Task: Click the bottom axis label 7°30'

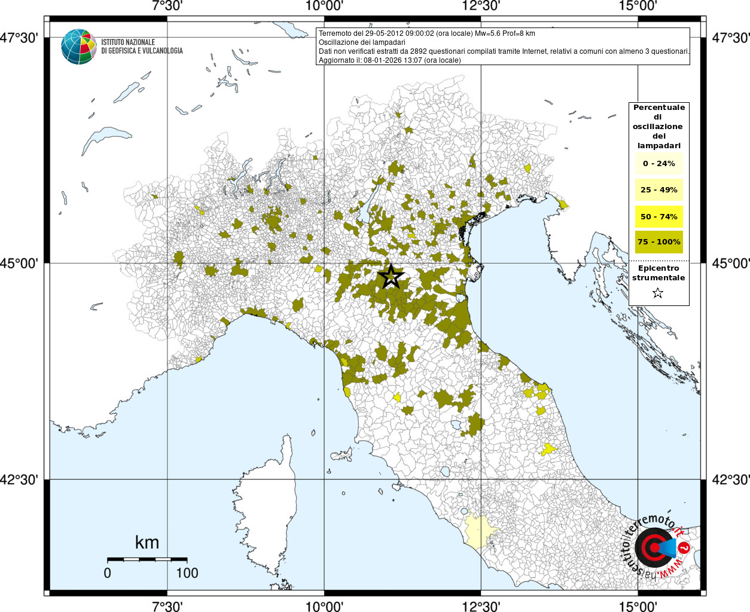Action: [167, 606]
